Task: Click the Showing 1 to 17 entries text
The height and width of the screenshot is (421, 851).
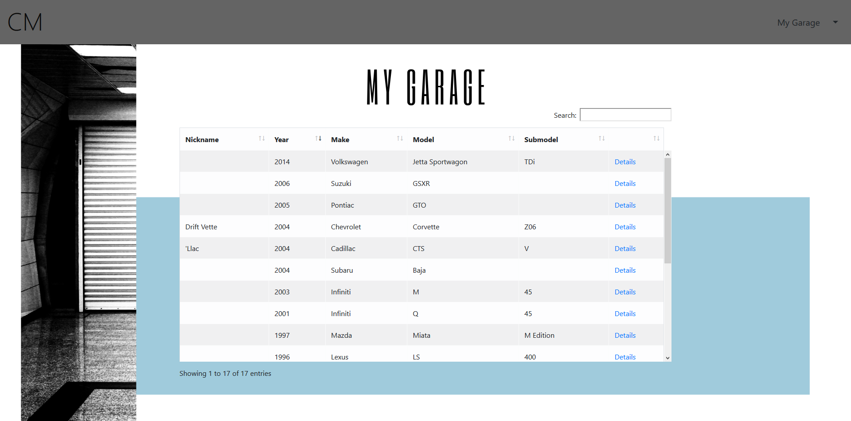Action: pos(225,374)
